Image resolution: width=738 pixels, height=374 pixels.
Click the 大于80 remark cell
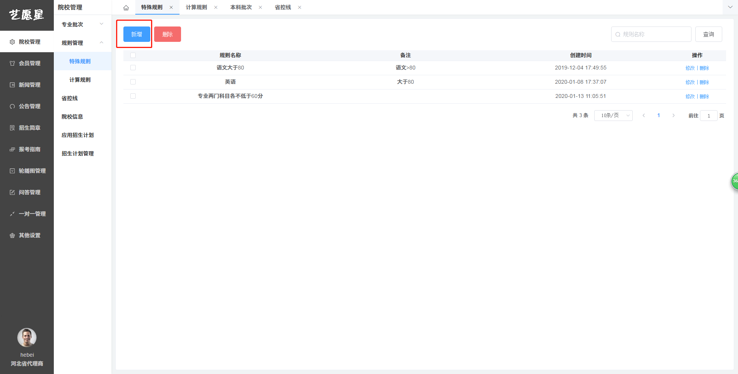click(x=406, y=82)
